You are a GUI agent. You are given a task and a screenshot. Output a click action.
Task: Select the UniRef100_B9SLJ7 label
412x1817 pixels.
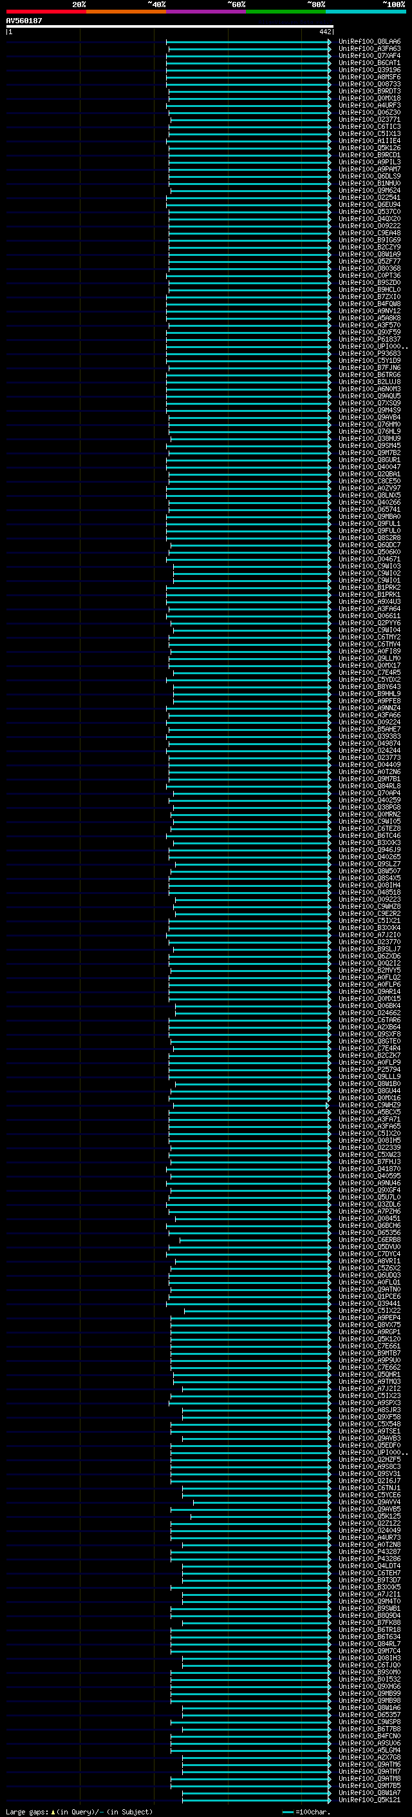pos(369,949)
